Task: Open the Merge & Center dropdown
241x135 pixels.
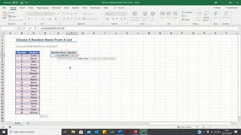Action: [x=101, y=19]
